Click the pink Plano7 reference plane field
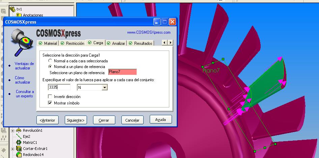Screen dimensions: 319x158 tap(122, 72)
